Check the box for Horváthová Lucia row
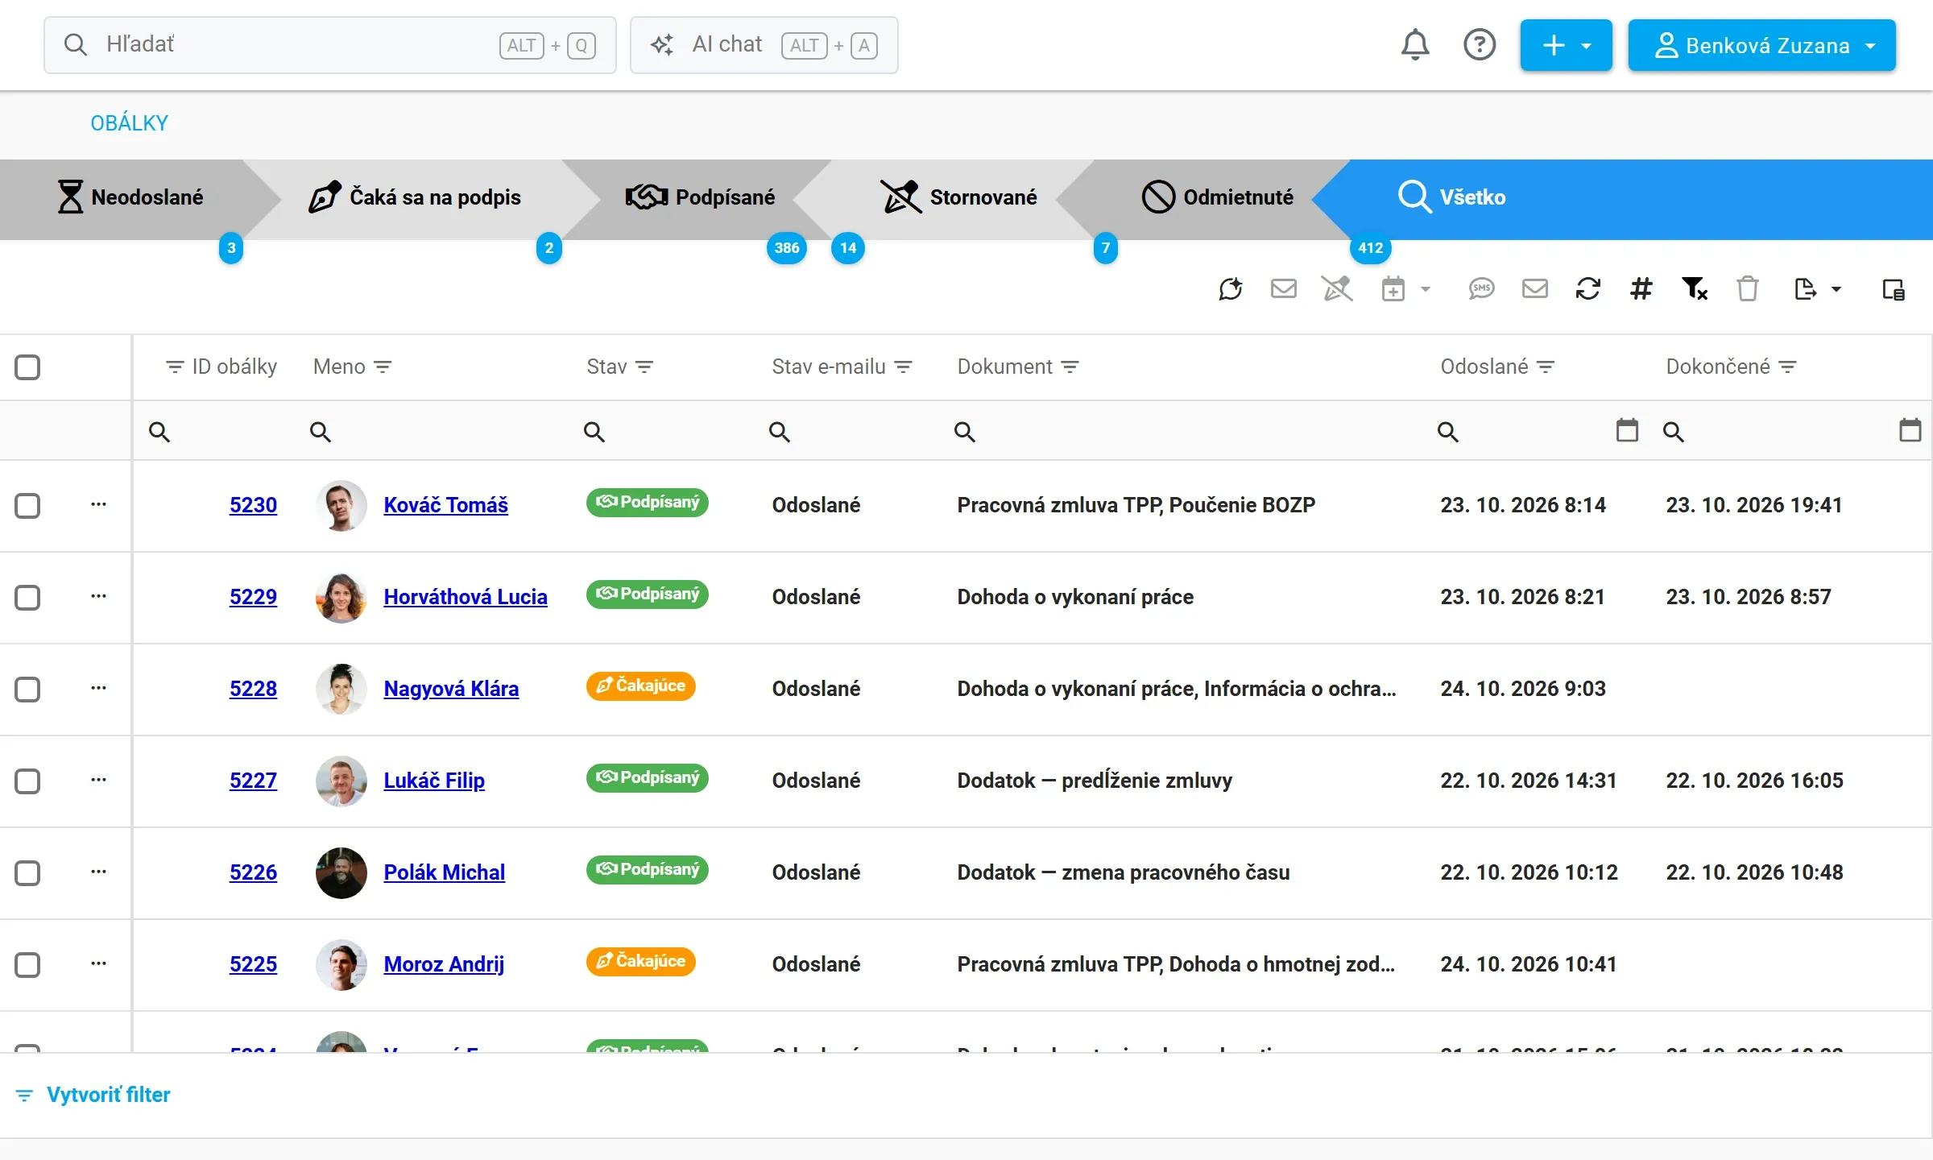This screenshot has width=1933, height=1160. pyautogui.click(x=27, y=598)
